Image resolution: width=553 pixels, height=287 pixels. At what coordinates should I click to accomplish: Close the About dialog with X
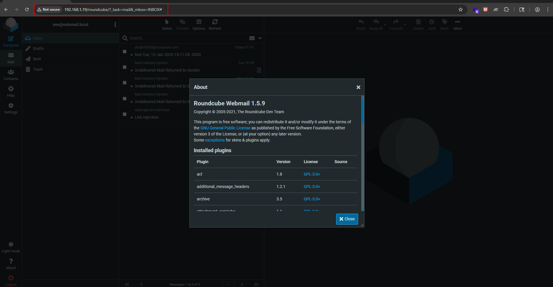[358, 87]
